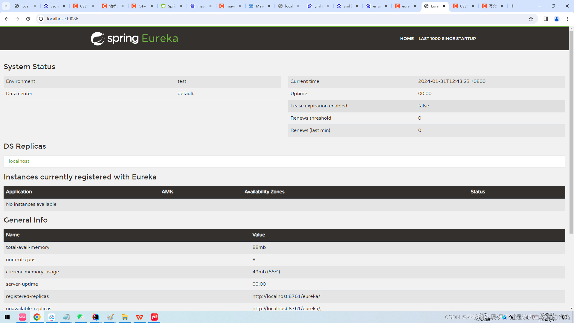Click the page vertical scrollbar

tap(571, 132)
